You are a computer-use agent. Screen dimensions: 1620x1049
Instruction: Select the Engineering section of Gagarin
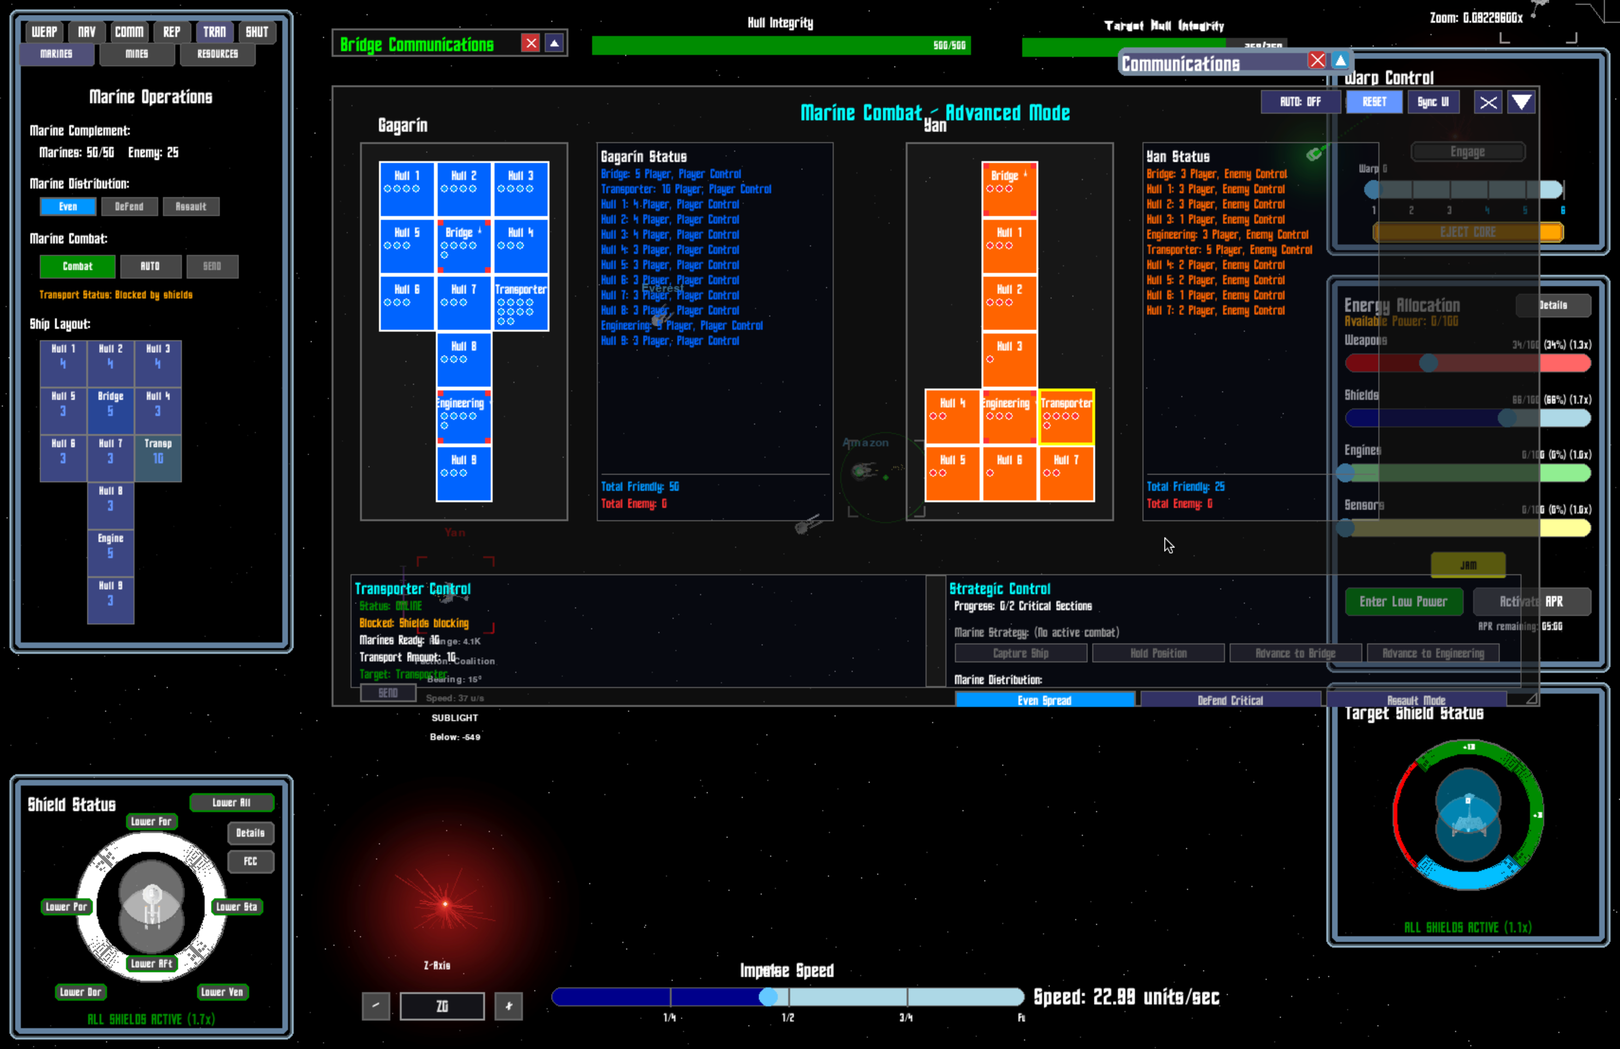coord(464,416)
